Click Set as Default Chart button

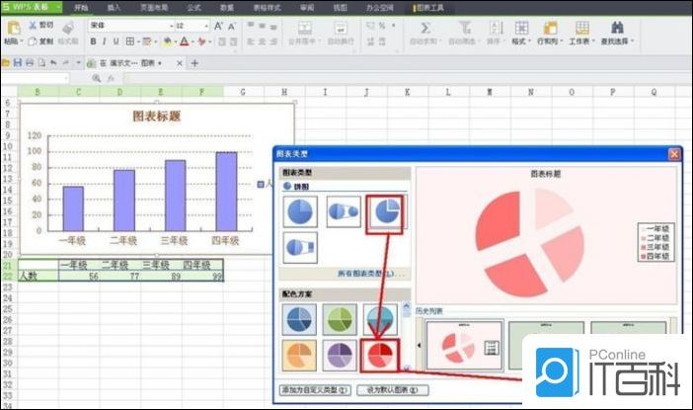click(x=393, y=390)
